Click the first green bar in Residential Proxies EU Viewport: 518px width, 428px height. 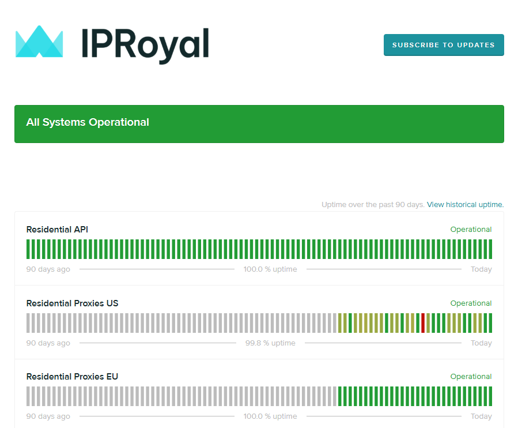click(x=340, y=396)
